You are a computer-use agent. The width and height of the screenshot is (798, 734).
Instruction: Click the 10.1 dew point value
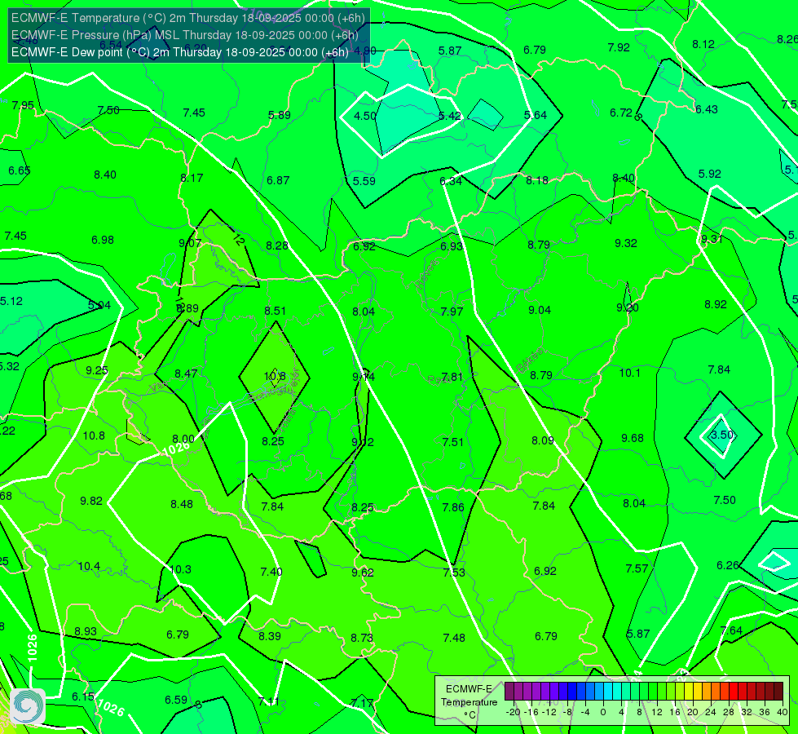[629, 373]
